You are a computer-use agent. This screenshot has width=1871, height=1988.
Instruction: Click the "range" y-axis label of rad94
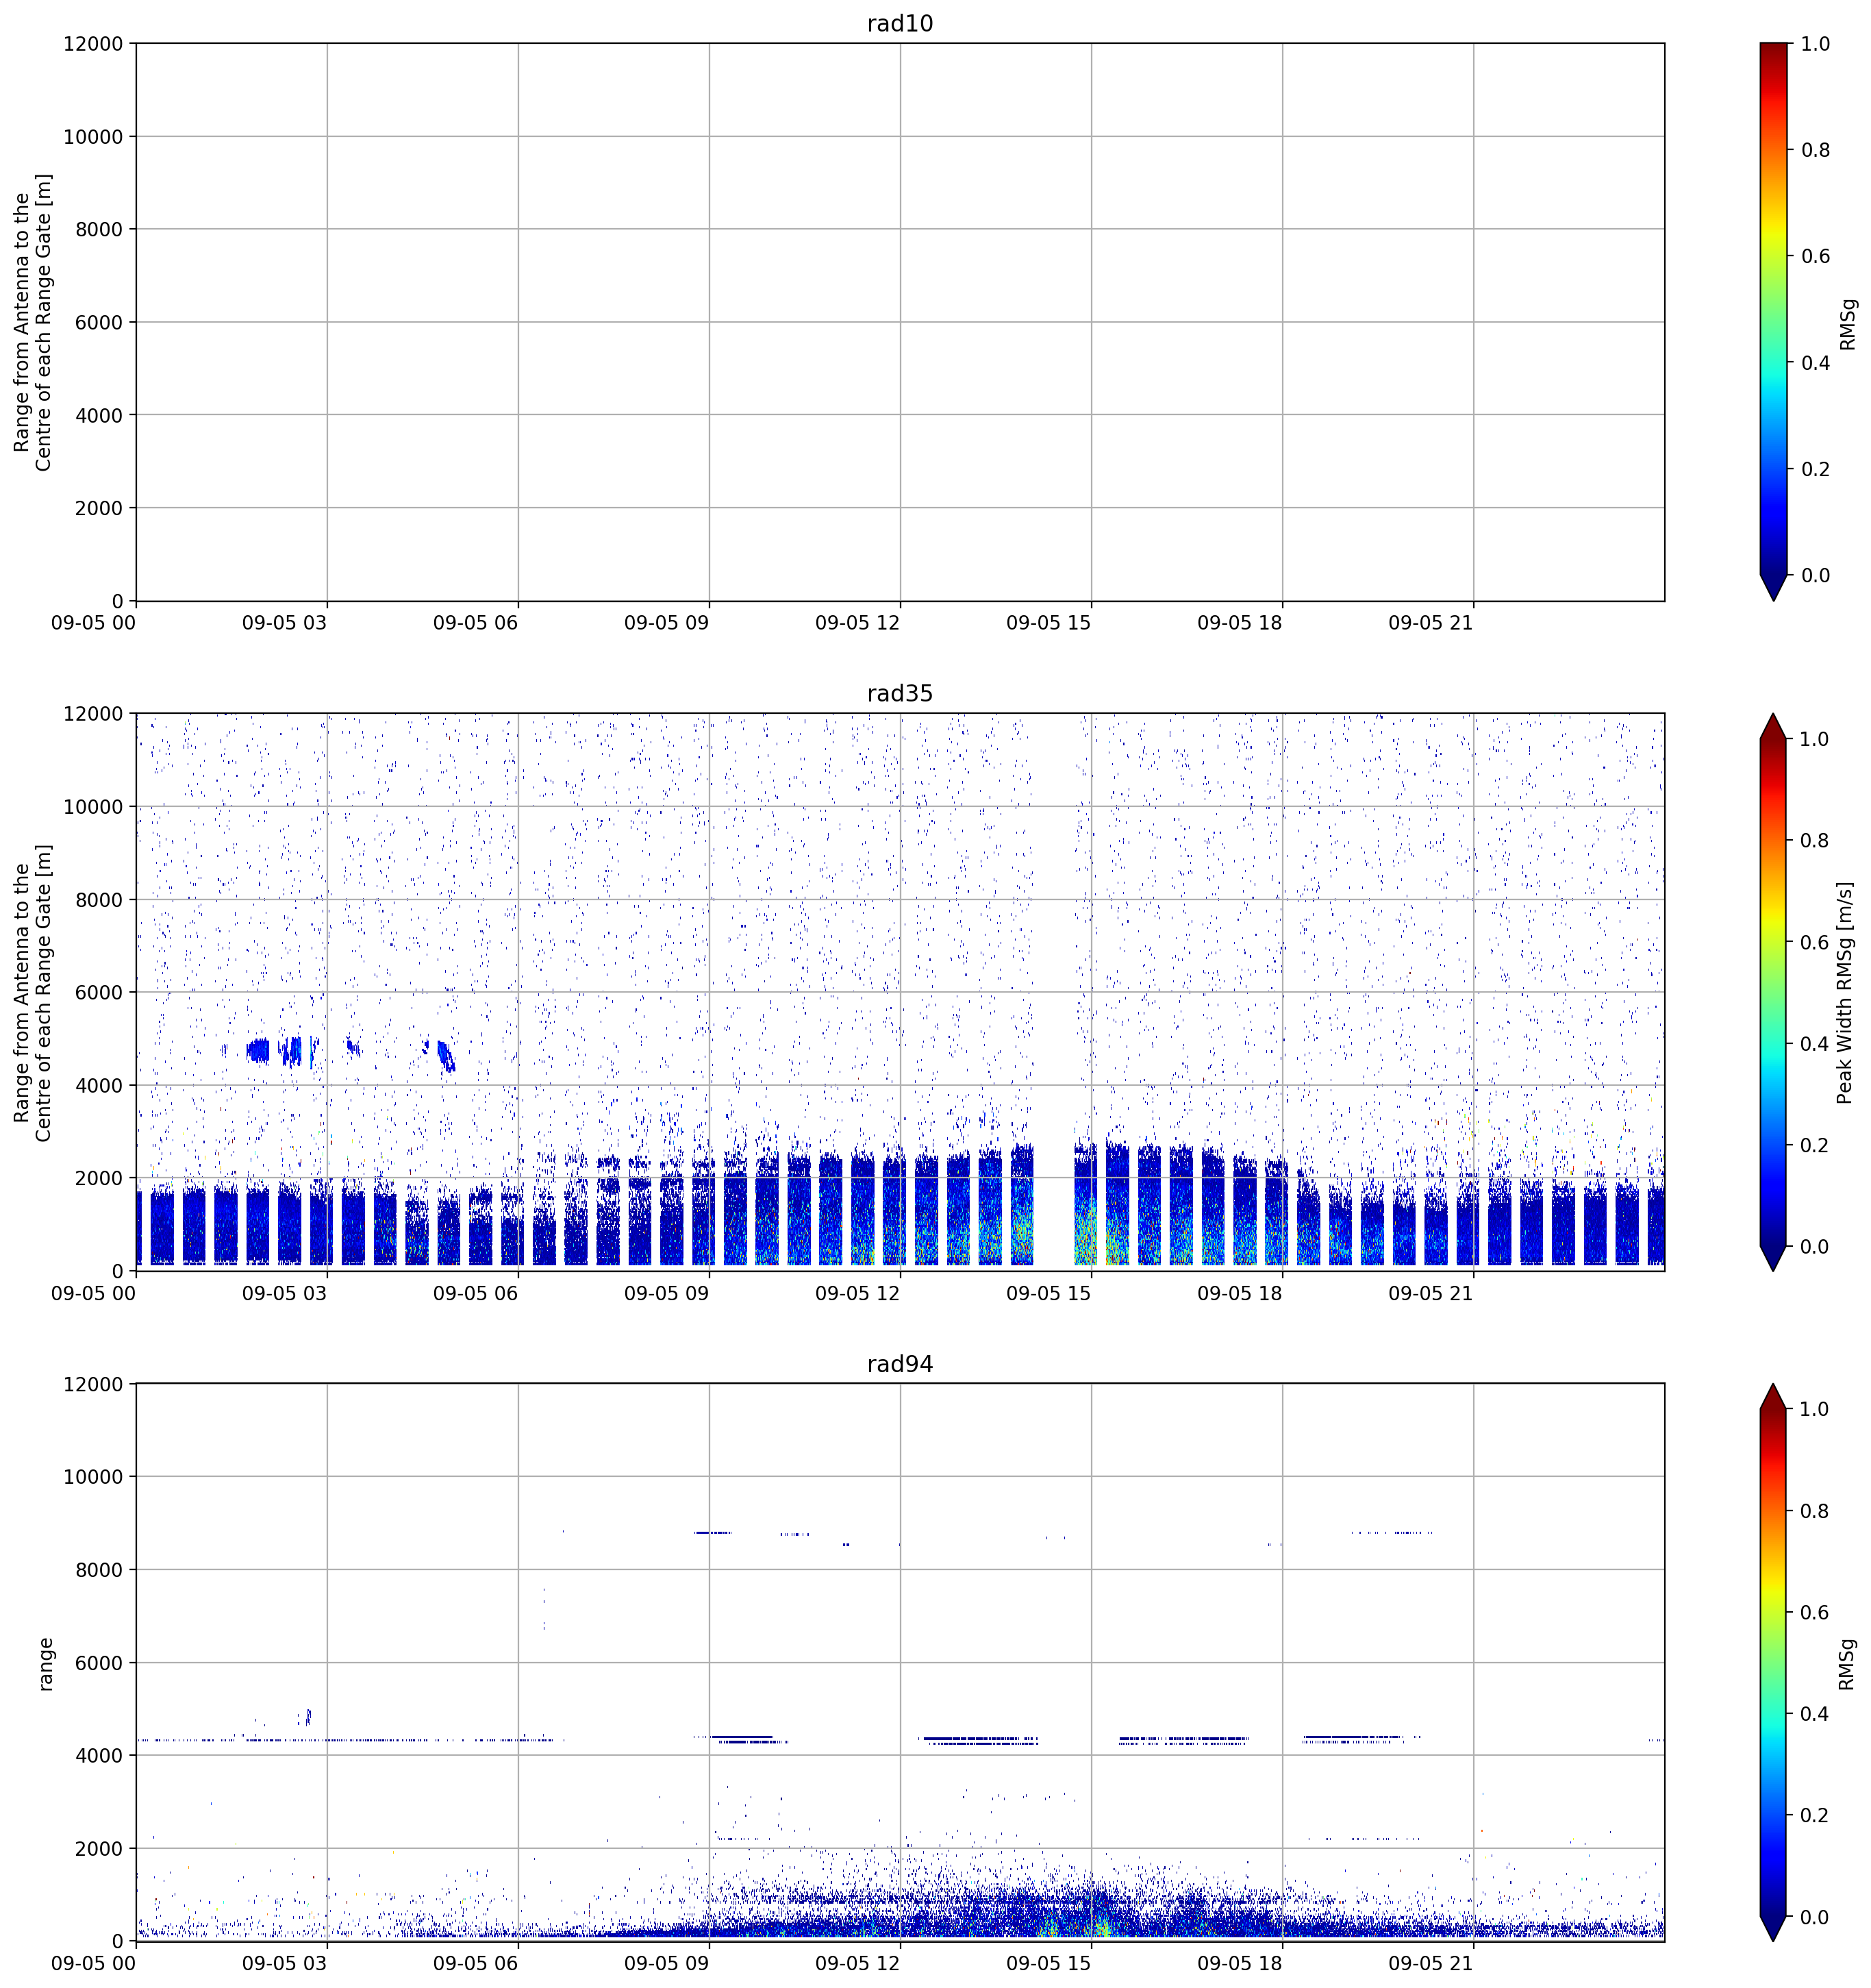tap(45, 1664)
